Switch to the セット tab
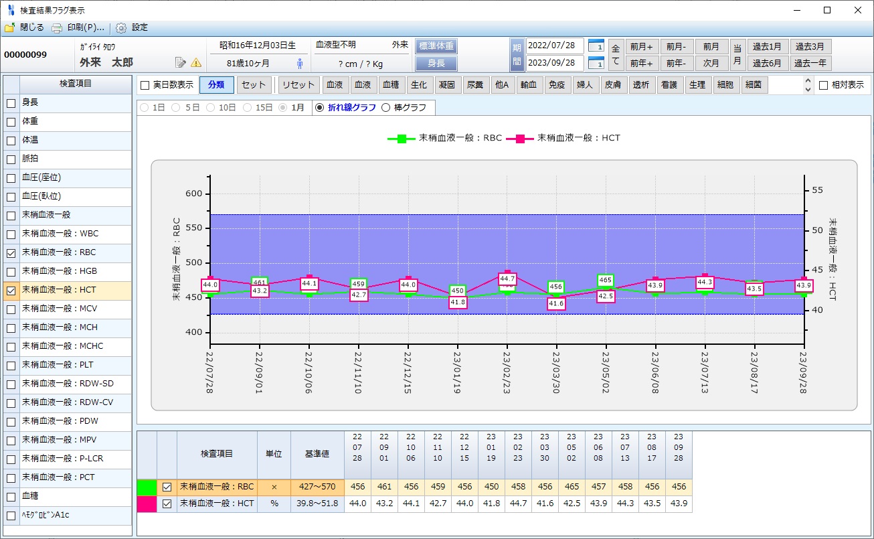Image resolution: width=874 pixels, height=539 pixels. 254,85
